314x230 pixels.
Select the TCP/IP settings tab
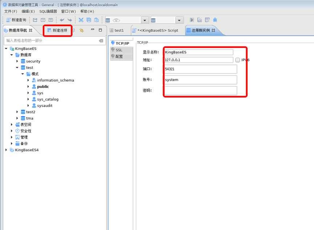pos(122,43)
